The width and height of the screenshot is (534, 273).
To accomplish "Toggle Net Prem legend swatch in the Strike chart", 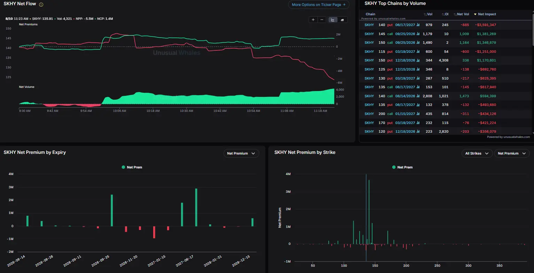I will 394,167.
